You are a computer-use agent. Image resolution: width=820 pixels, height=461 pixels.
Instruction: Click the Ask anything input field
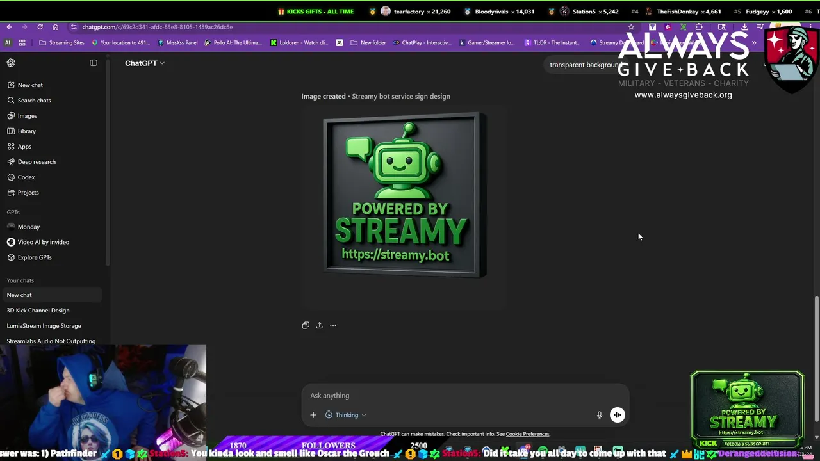point(464,396)
